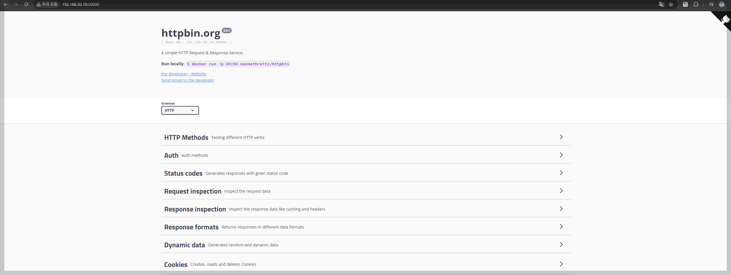The width and height of the screenshot is (731, 275).
Task: Expand the Response formats section
Action: [366, 227]
